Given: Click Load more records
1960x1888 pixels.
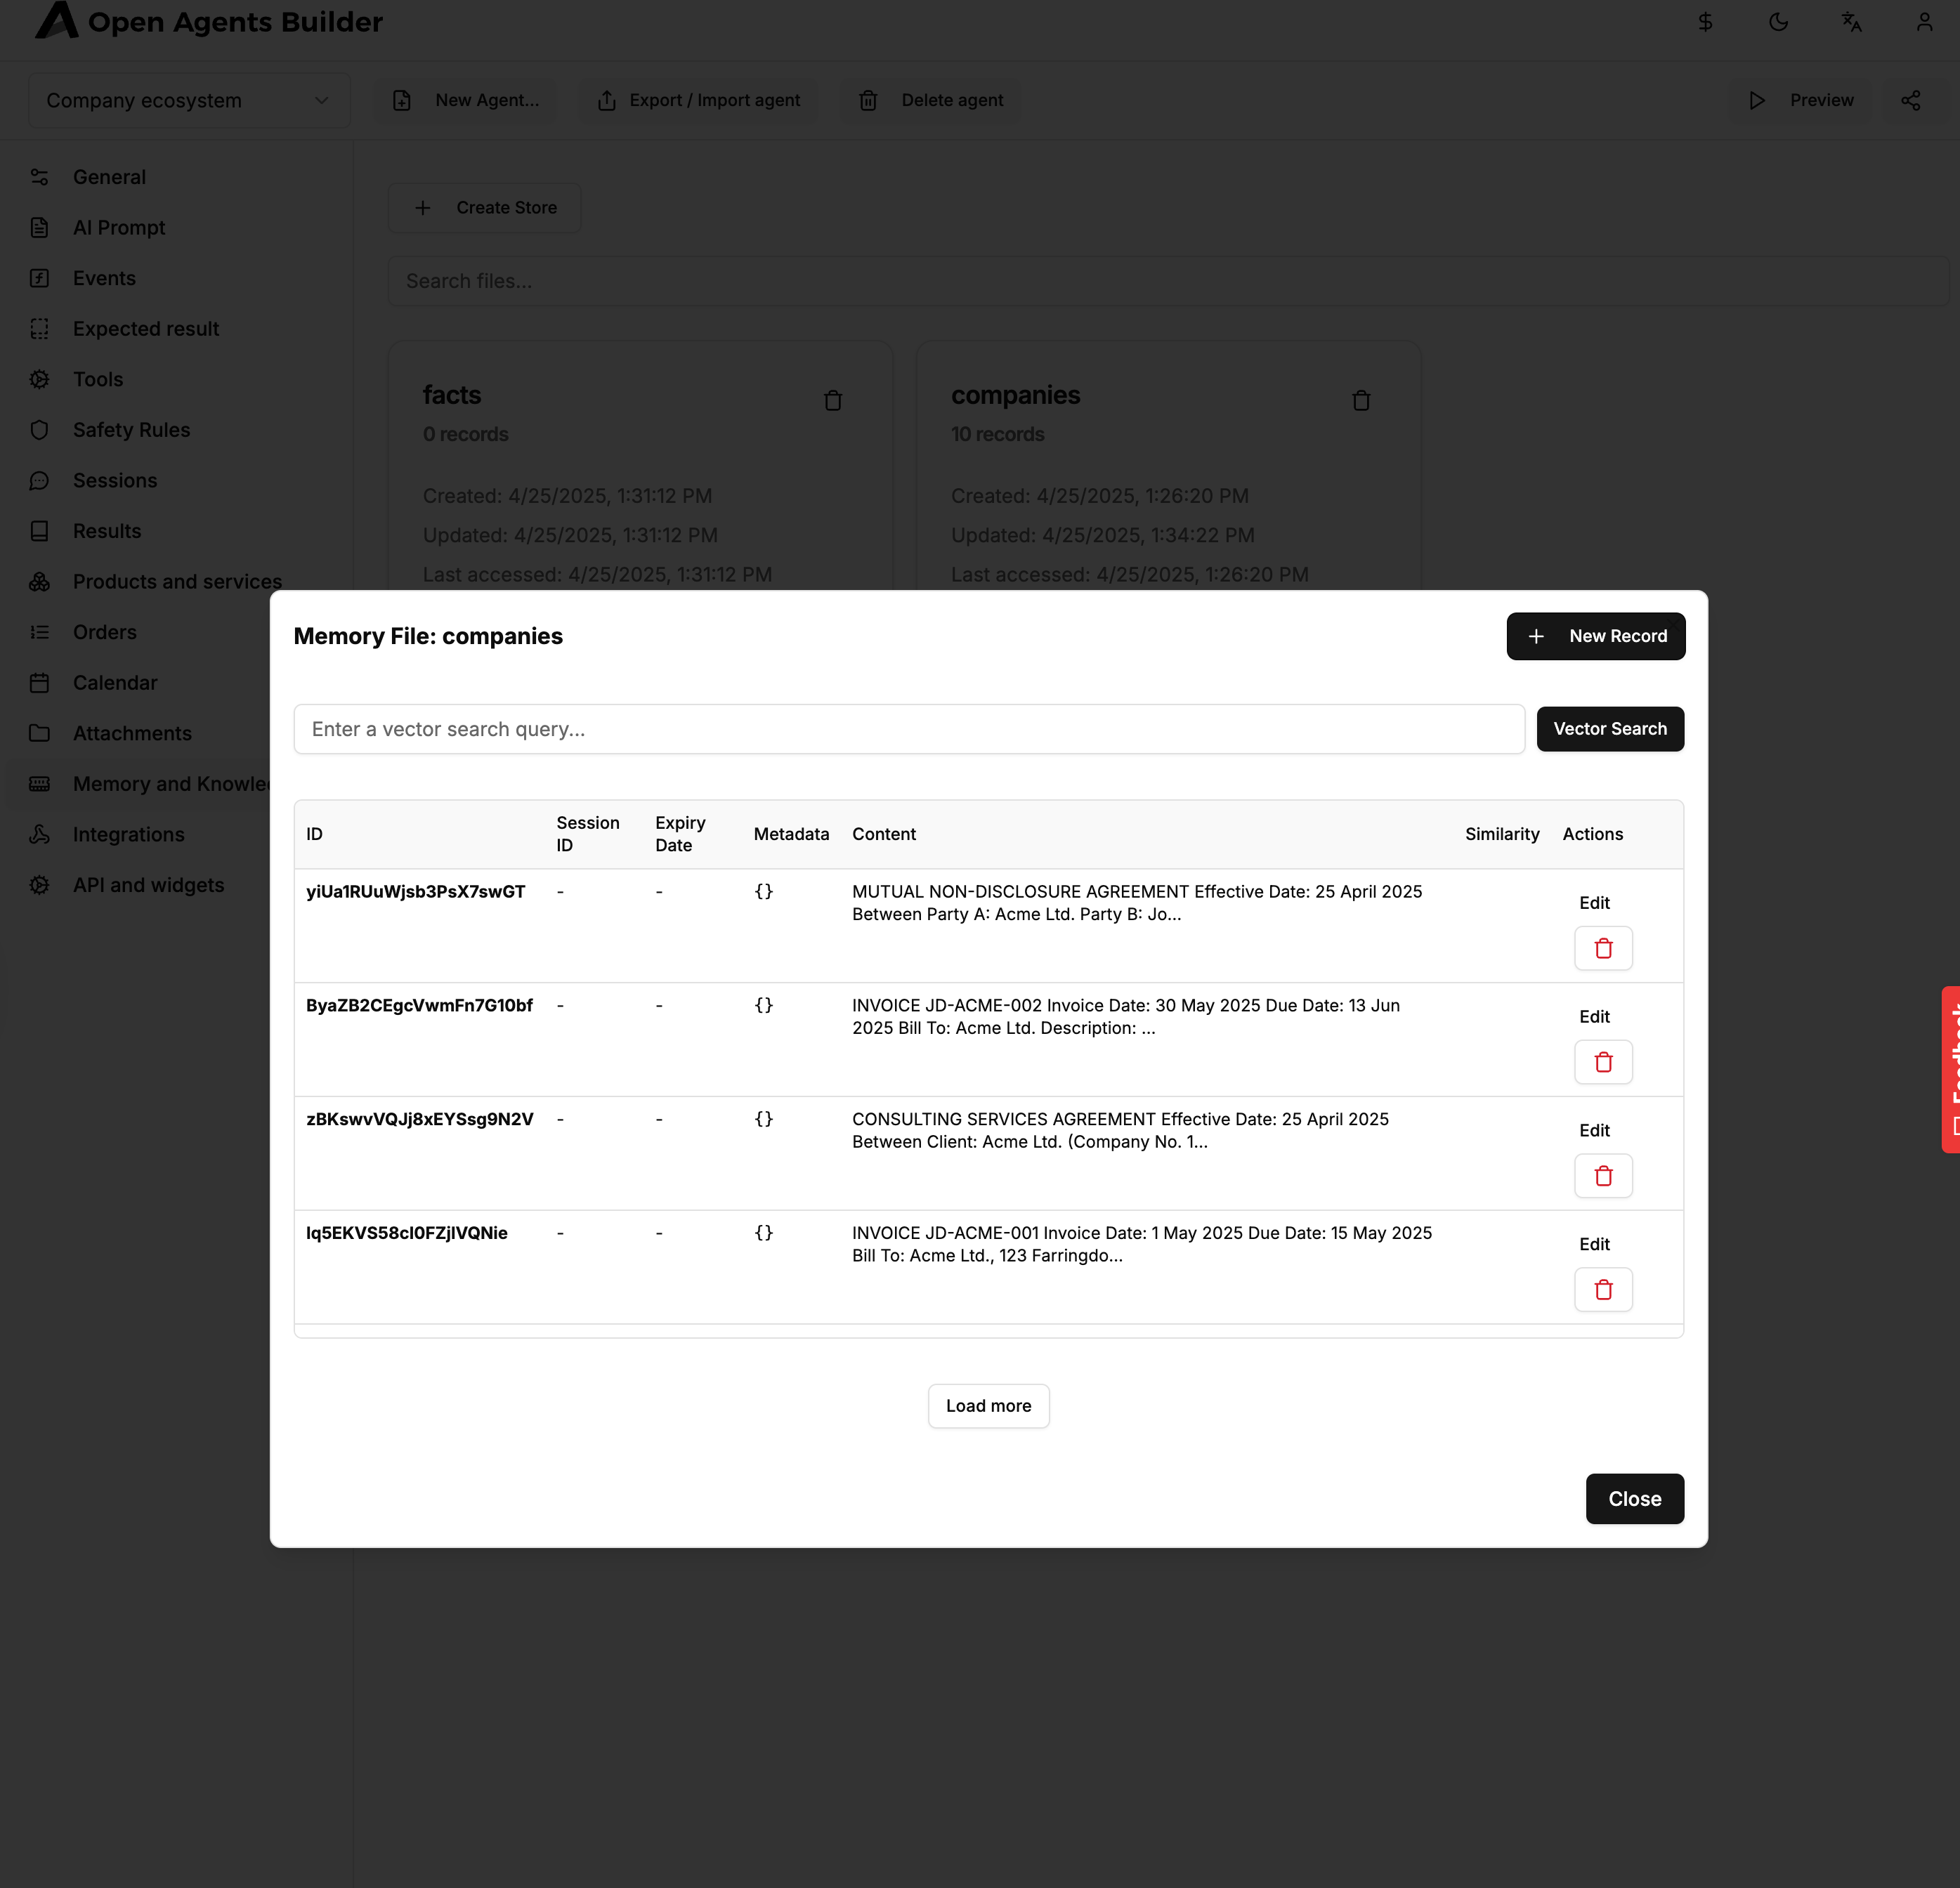Looking at the screenshot, I should pos(988,1406).
